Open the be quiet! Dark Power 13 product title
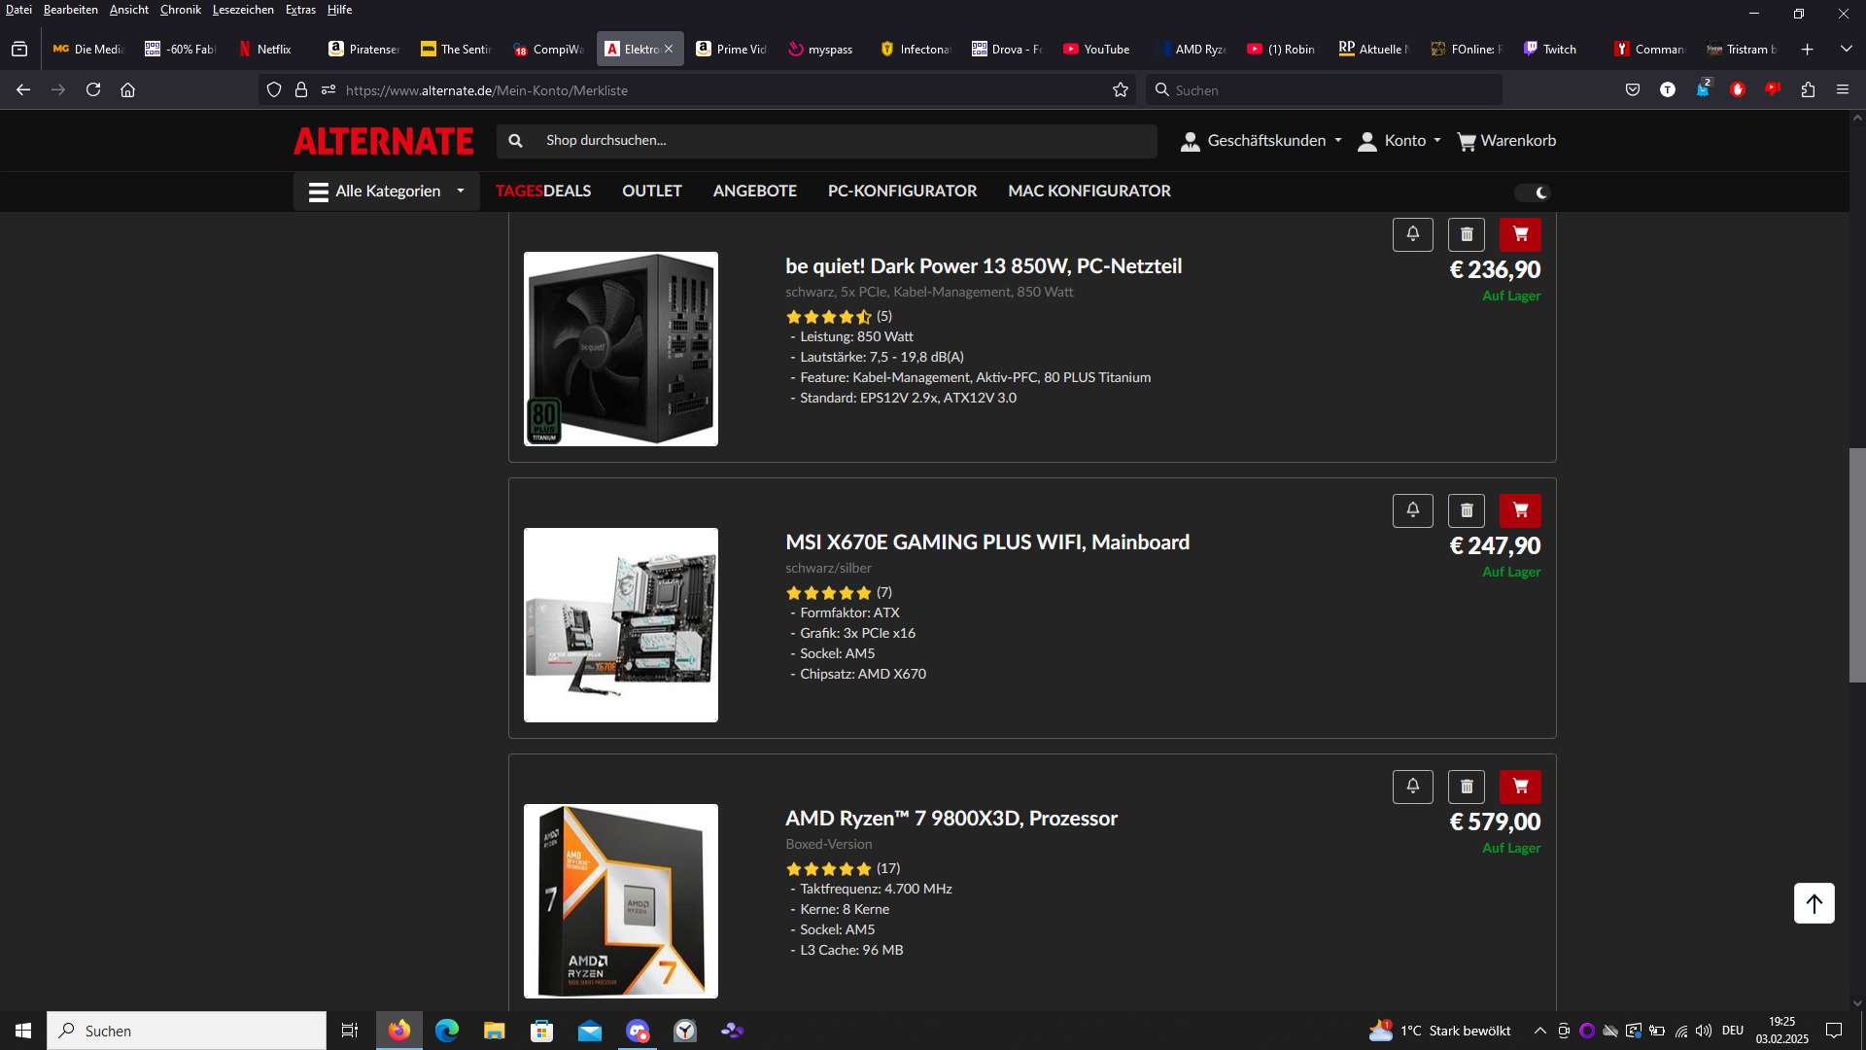Image resolution: width=1866 pixels, height=1050 pixels. point(984,266)
